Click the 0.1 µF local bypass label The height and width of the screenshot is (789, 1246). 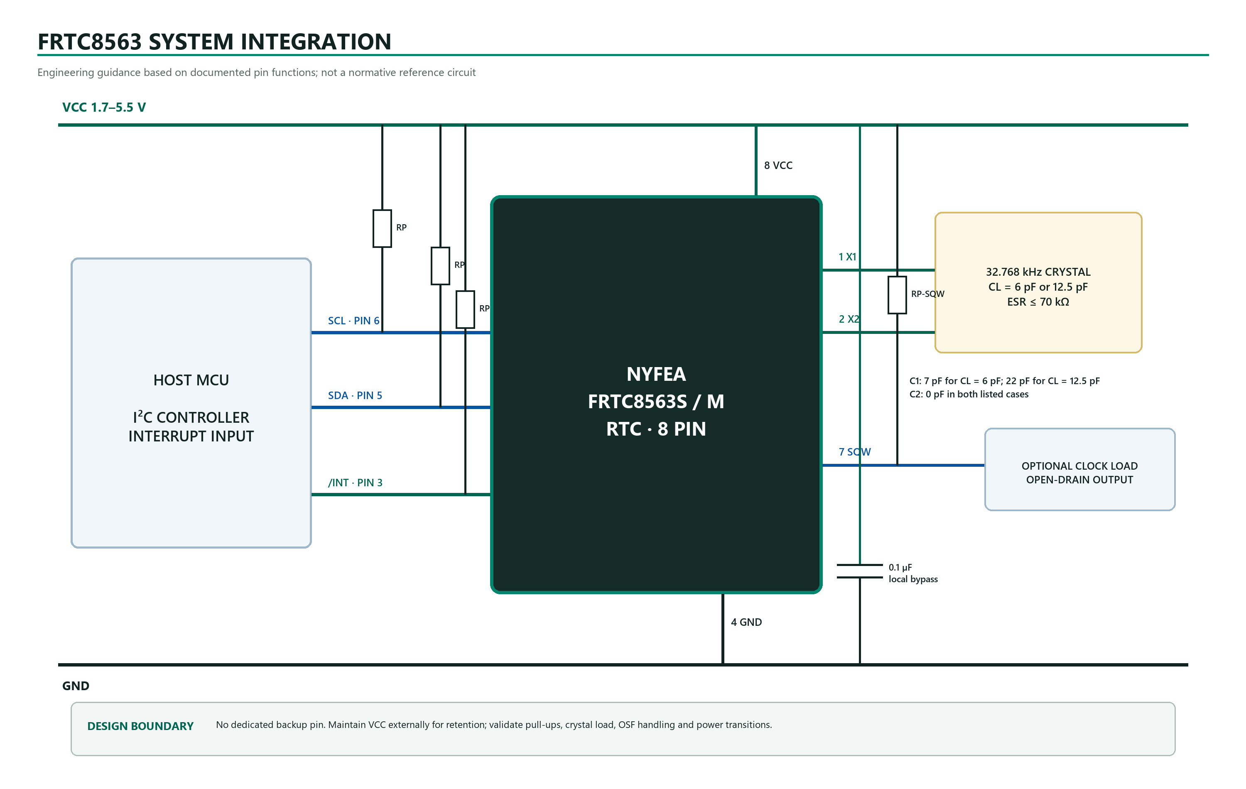click(913, 573)
